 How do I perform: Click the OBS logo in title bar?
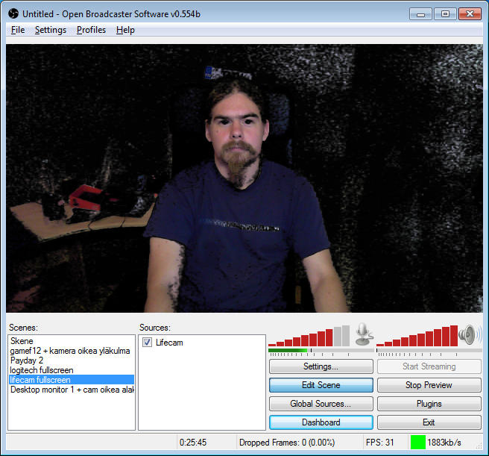[x=13, y=14]
